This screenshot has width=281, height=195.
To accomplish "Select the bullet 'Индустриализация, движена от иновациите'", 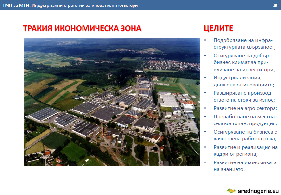I will point(244,81).
